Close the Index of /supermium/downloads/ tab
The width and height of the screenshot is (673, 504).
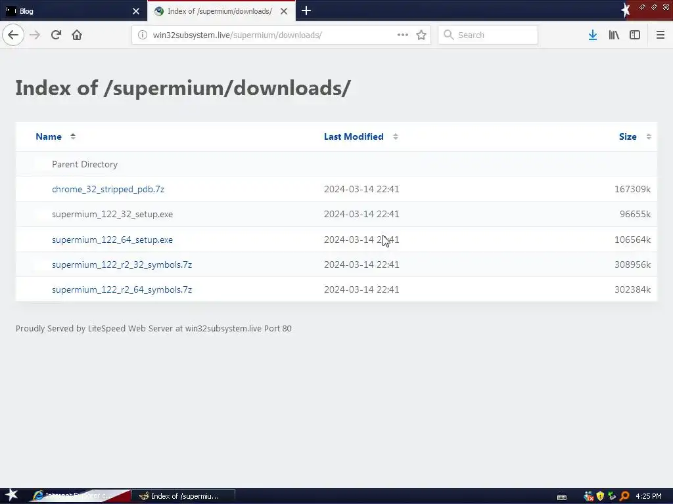coord(284,11)
